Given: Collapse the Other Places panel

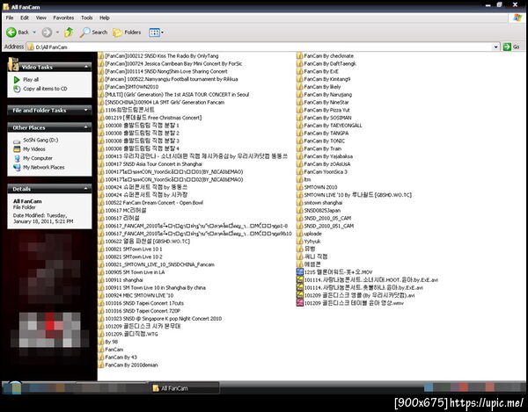Looking at the screenshot, I should click(x=86, y=127).
